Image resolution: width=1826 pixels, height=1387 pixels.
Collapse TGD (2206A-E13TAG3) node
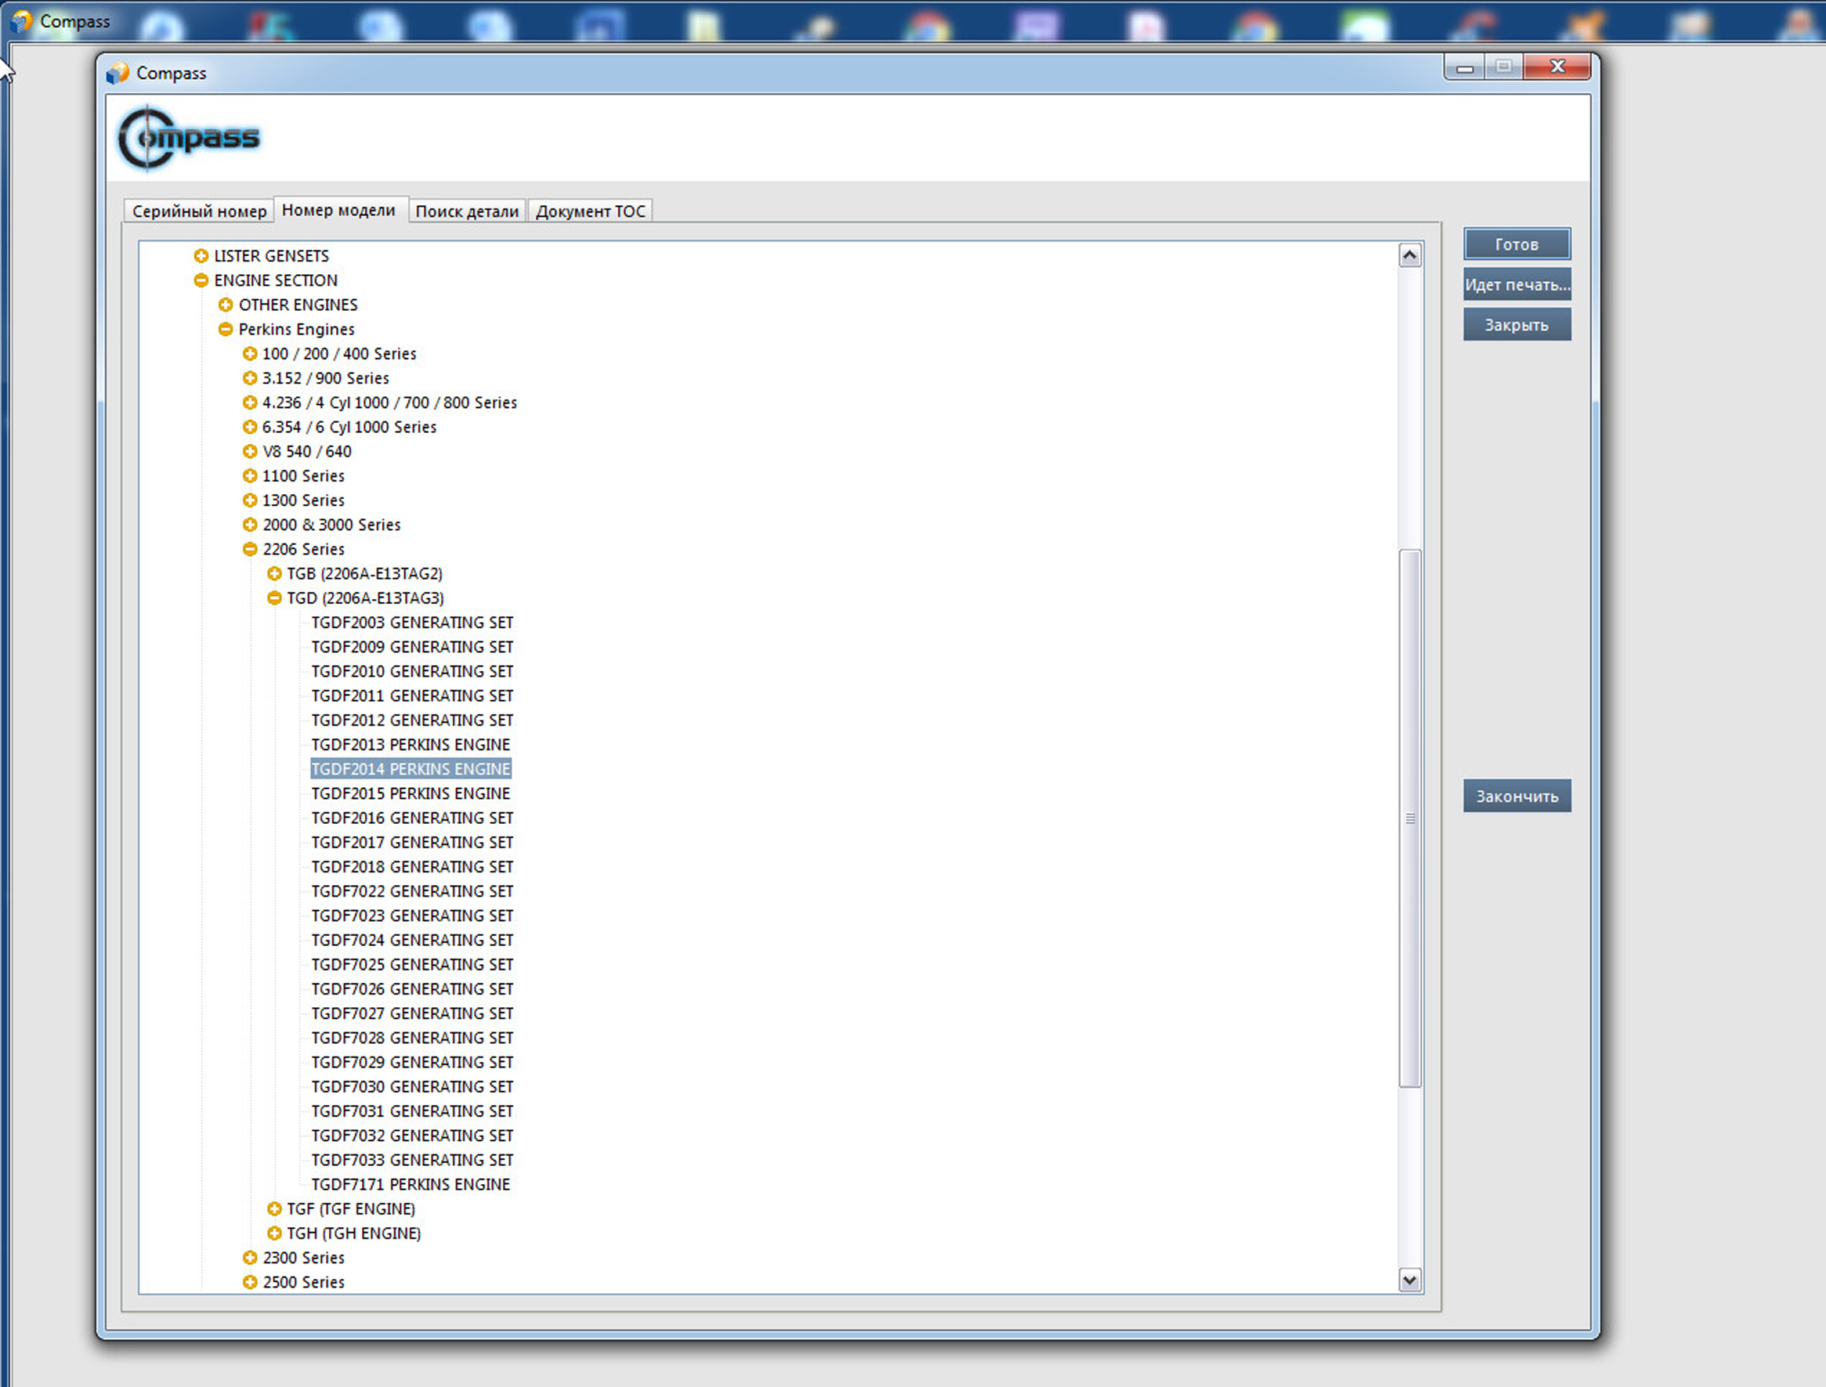click(274, 598)
